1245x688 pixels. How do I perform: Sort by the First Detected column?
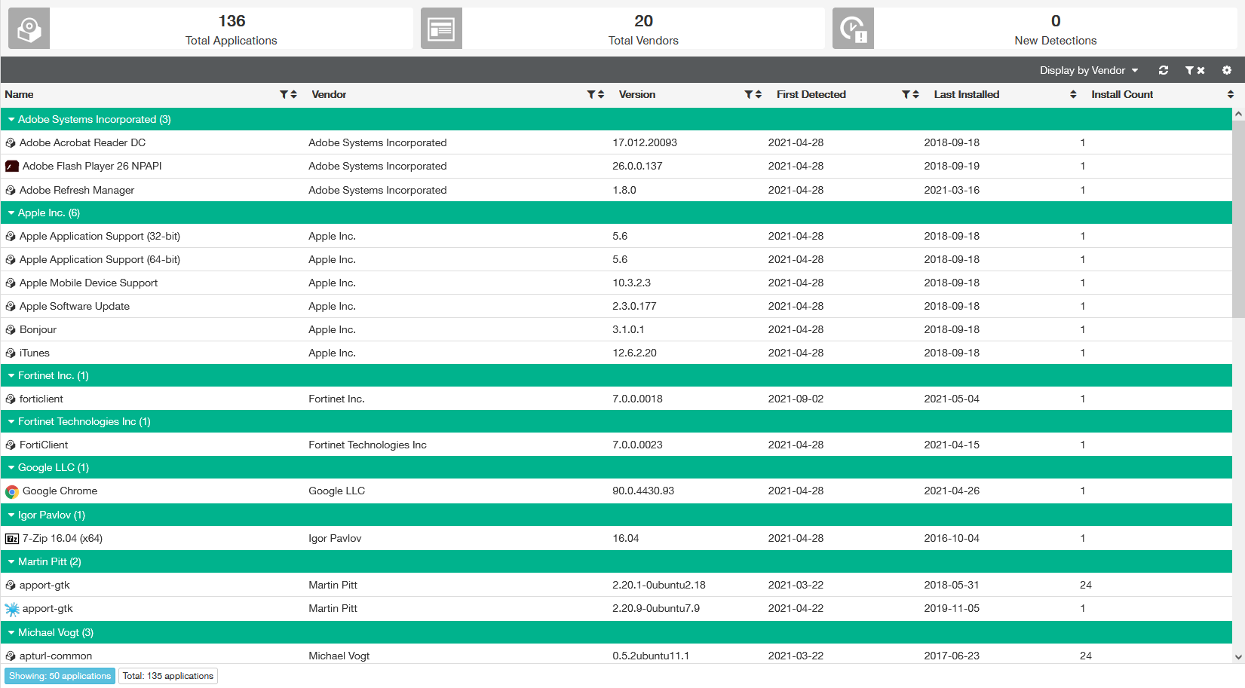pos(915,94)
